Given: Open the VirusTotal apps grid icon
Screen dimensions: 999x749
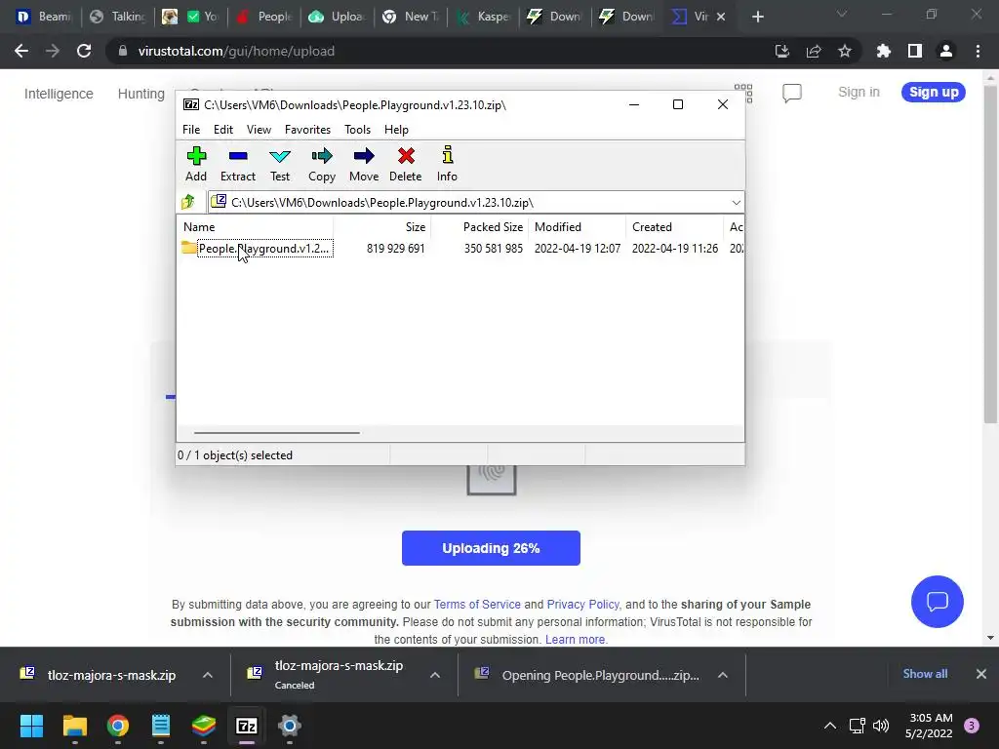Looking at the screenshot, I should click(x=743, y=93).
